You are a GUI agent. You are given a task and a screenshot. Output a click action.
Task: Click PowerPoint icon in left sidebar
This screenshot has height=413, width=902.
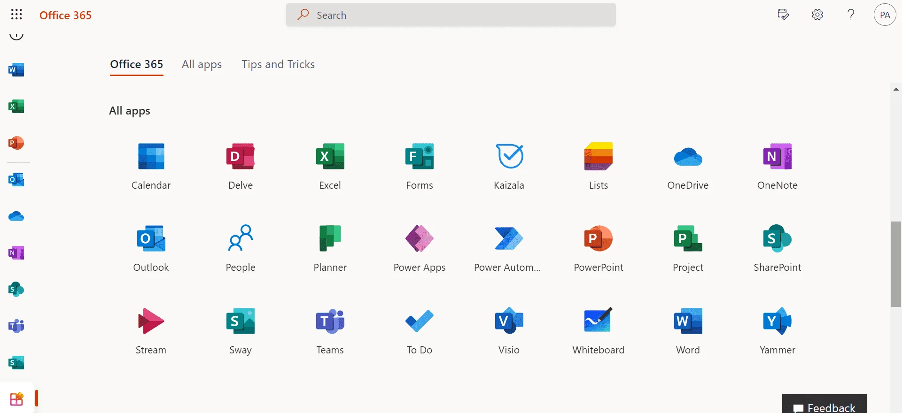pyautogui.click(x=16, y=143)
